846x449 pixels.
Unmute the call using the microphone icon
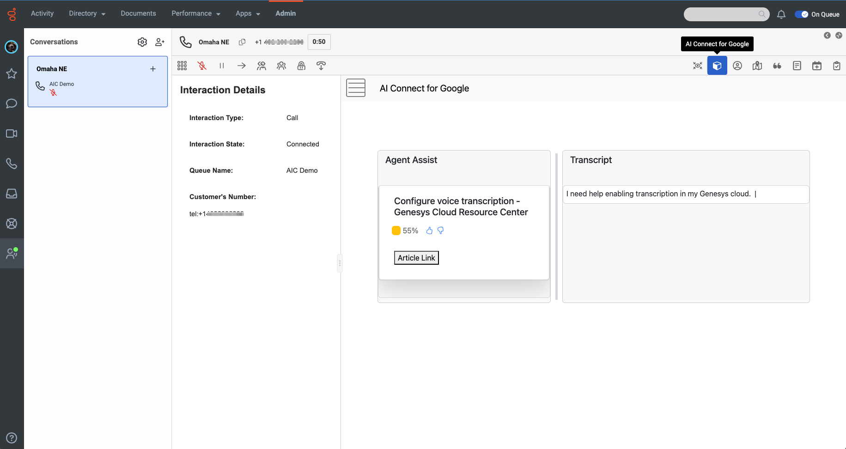point(202,66)
